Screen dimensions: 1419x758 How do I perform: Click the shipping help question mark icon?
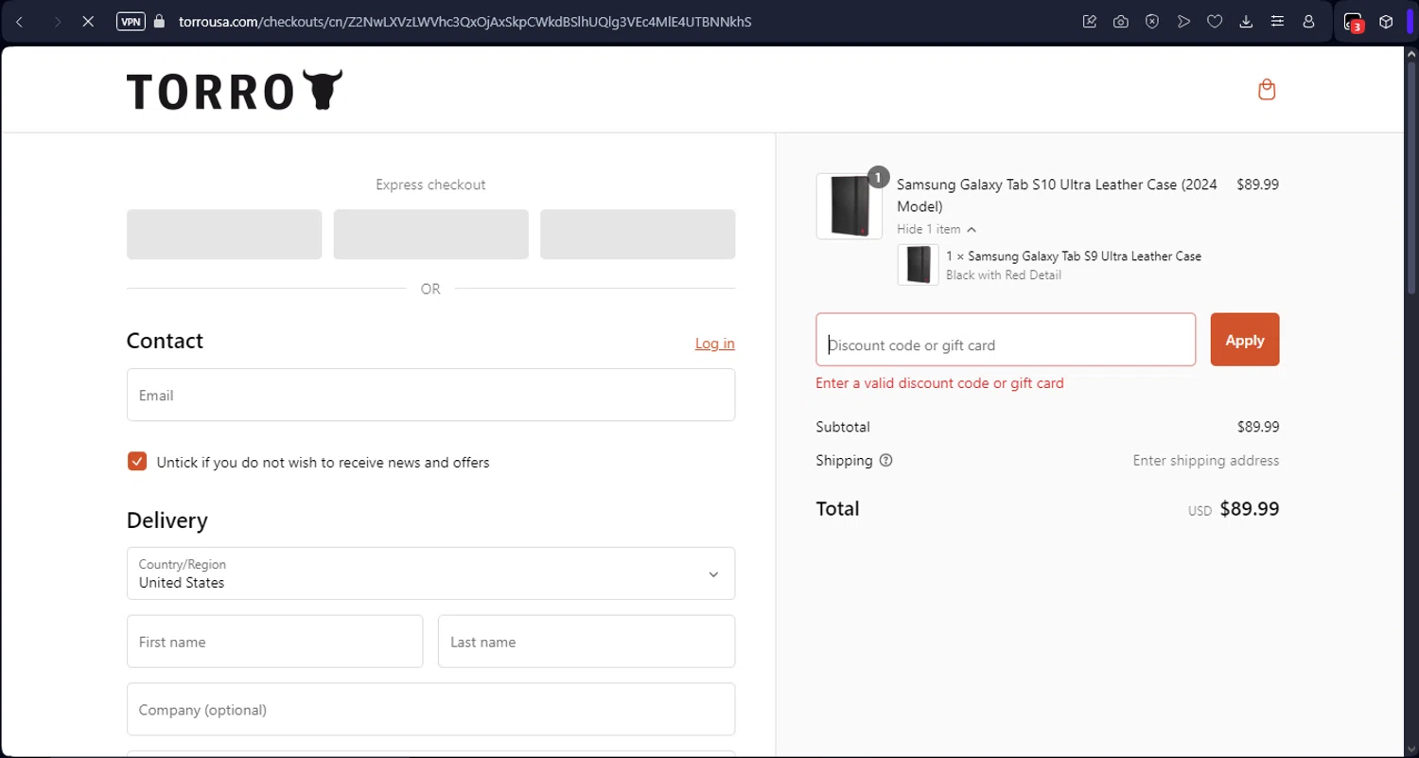(x=885, y=461)
